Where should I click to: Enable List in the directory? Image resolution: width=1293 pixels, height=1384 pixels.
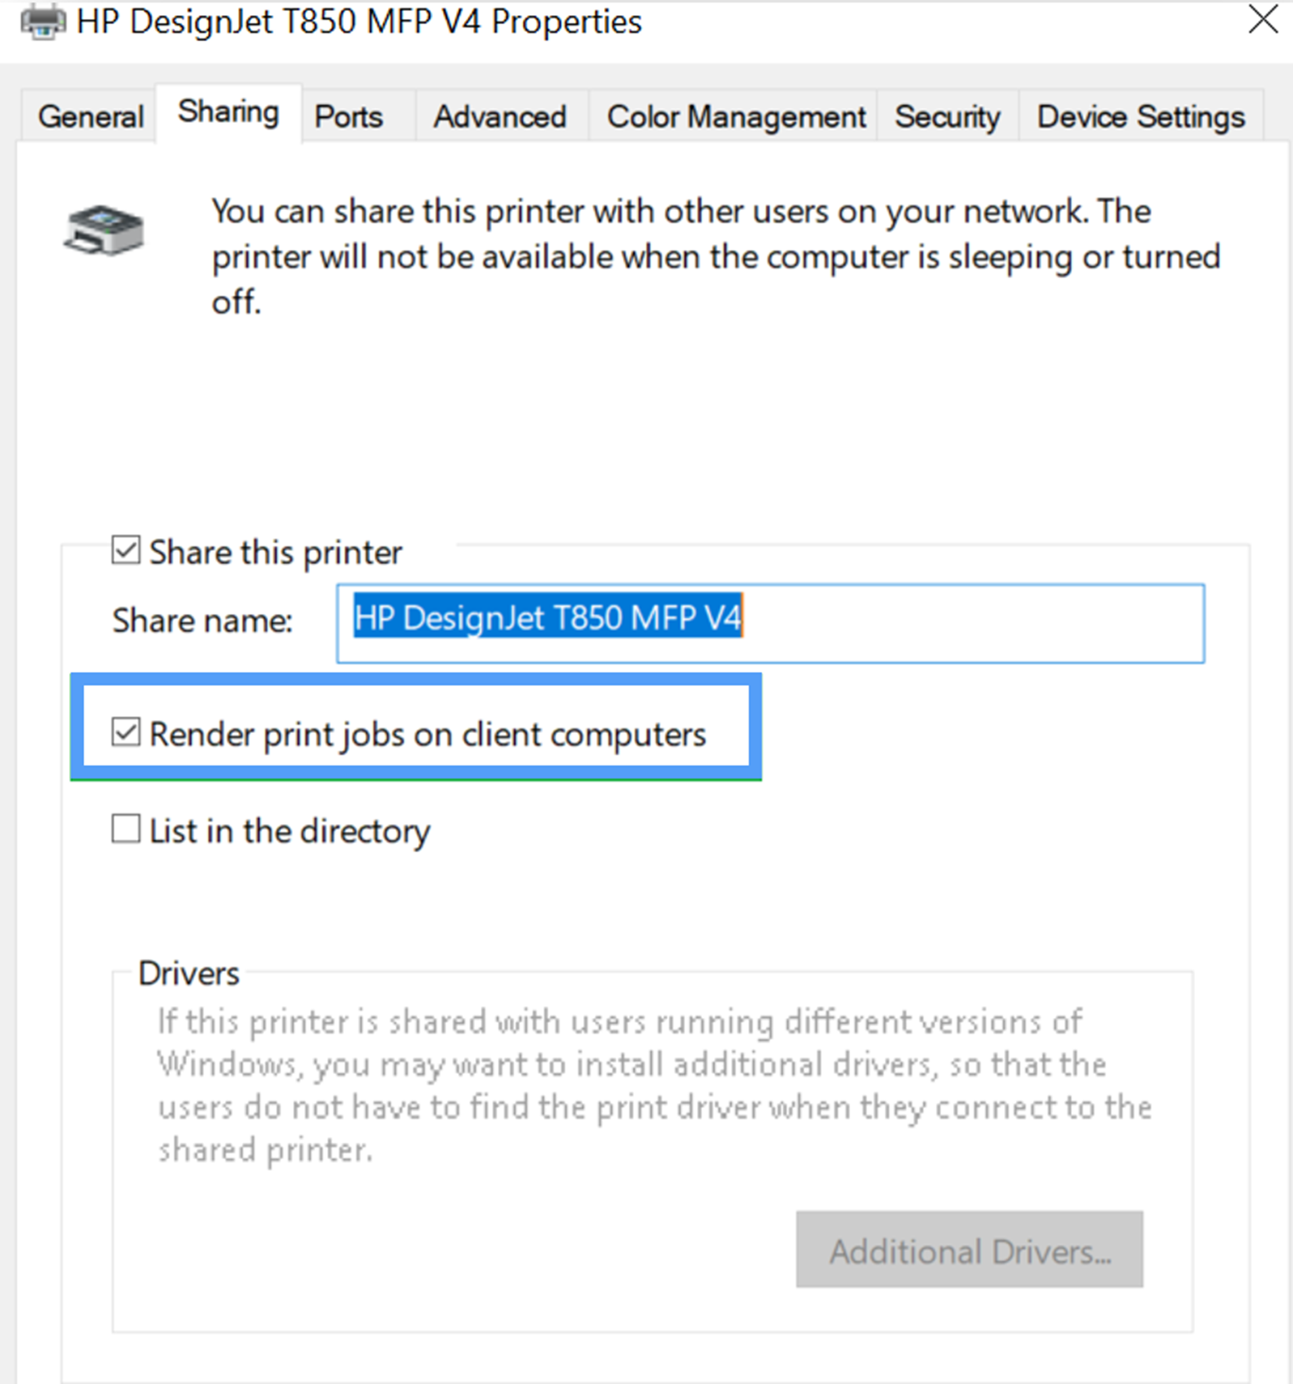[x=125, y=830]
